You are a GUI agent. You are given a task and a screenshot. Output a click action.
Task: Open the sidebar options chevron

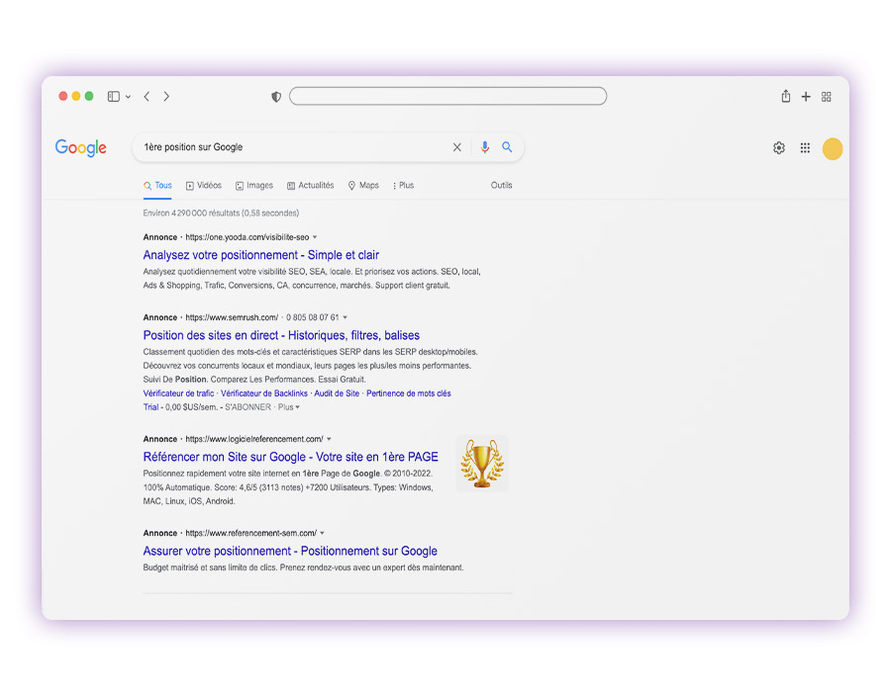coord(129,97)
